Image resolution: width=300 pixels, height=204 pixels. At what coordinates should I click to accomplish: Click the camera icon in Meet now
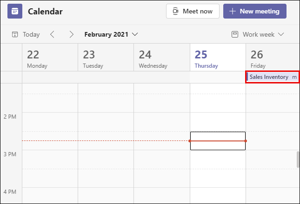pyautogui.click(x=175, y=11)
